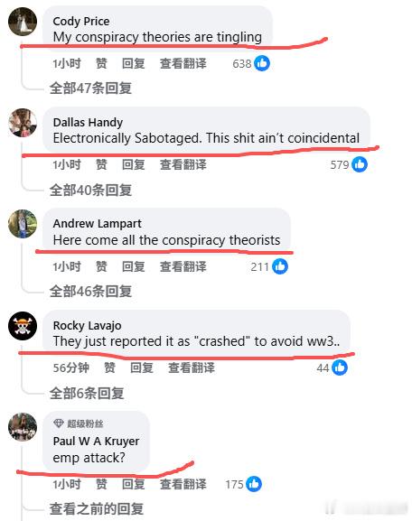Show previous replies under Paul Kruyer's comment

(x=97, y=508)
